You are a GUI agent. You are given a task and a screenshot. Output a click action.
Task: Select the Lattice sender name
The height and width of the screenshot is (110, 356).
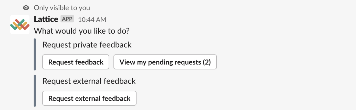(46, 19)
